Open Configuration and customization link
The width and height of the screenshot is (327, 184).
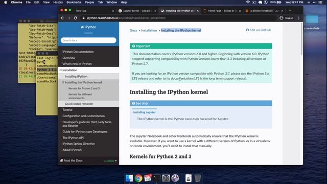point(83,116)
